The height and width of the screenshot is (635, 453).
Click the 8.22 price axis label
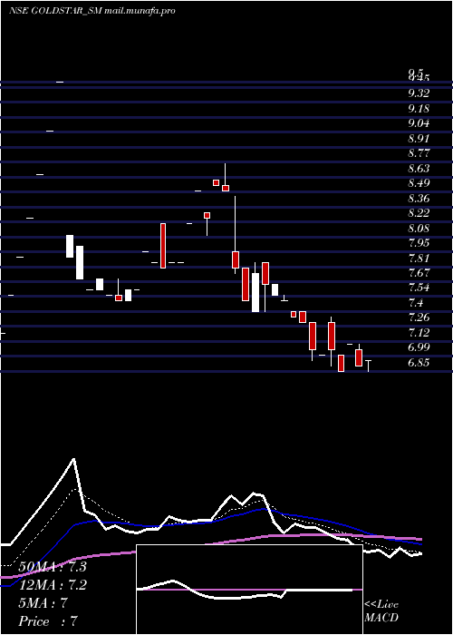point(419,213)
